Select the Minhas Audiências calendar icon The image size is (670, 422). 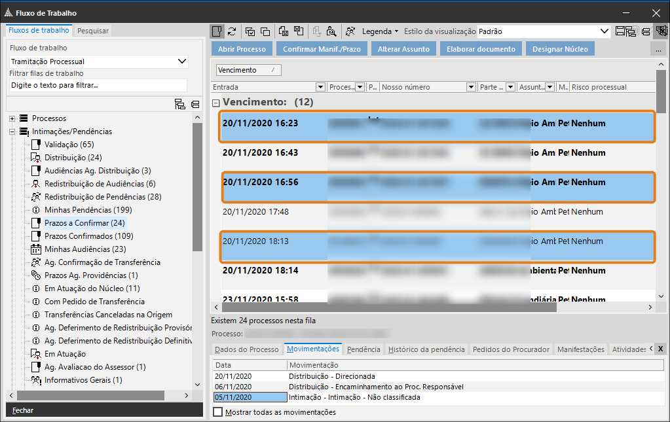pyautogui.click(x=36, y=249)
